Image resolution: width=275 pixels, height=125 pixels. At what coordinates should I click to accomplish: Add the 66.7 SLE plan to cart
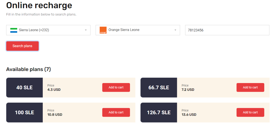click(x=251, y=87)
